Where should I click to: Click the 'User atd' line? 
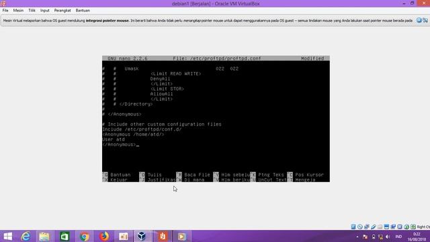[x=114, y=139]
